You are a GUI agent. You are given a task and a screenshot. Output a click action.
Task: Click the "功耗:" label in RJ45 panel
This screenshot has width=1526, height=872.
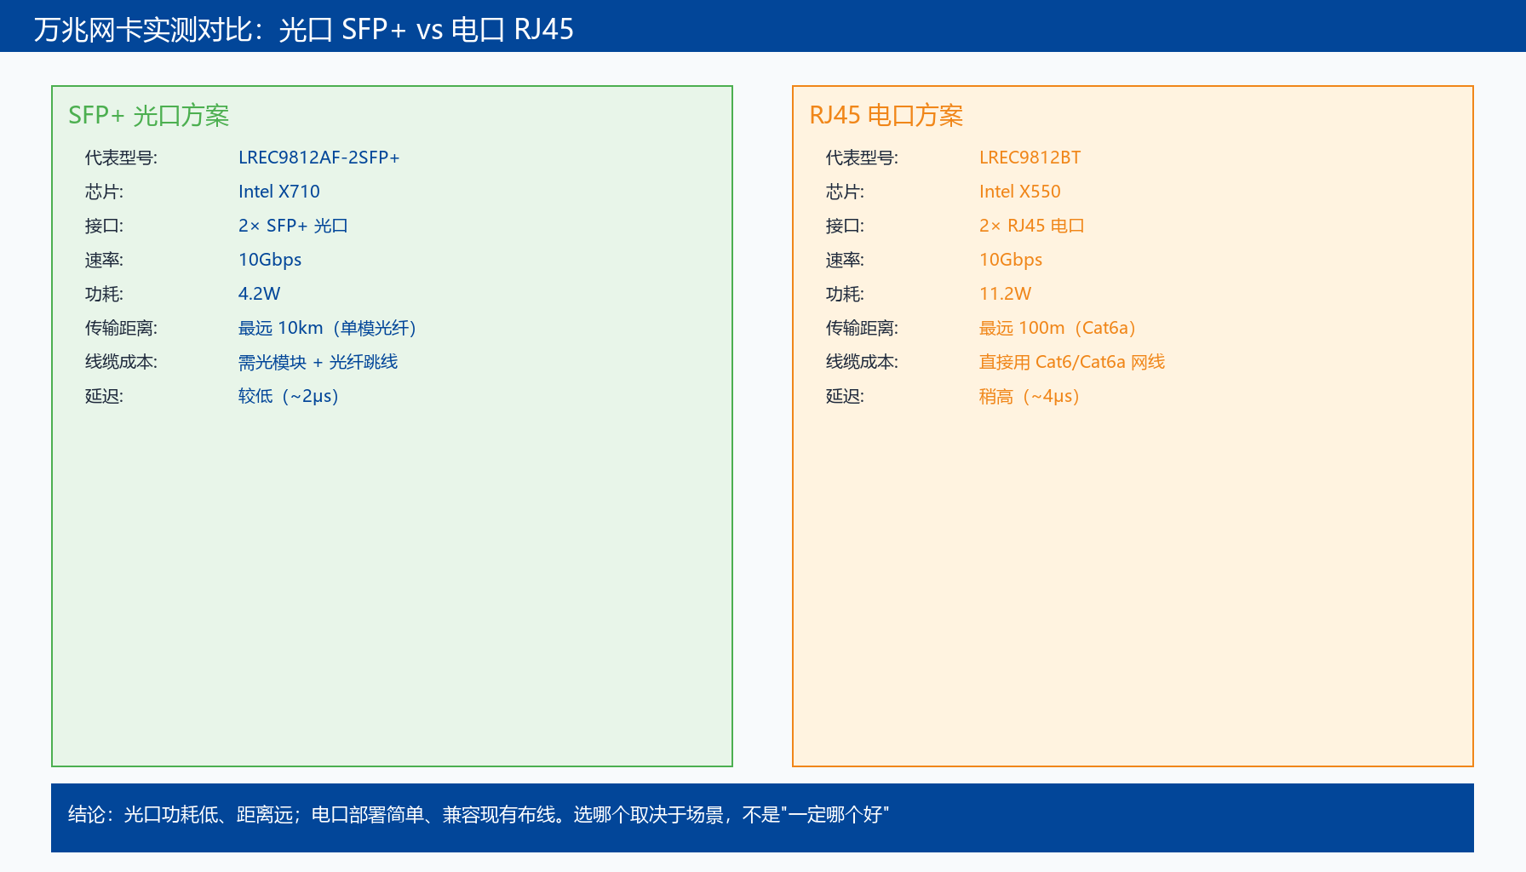point(845,294)
